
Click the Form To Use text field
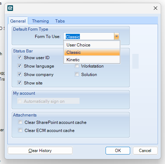pyautogui.click(x=89, y=37)
